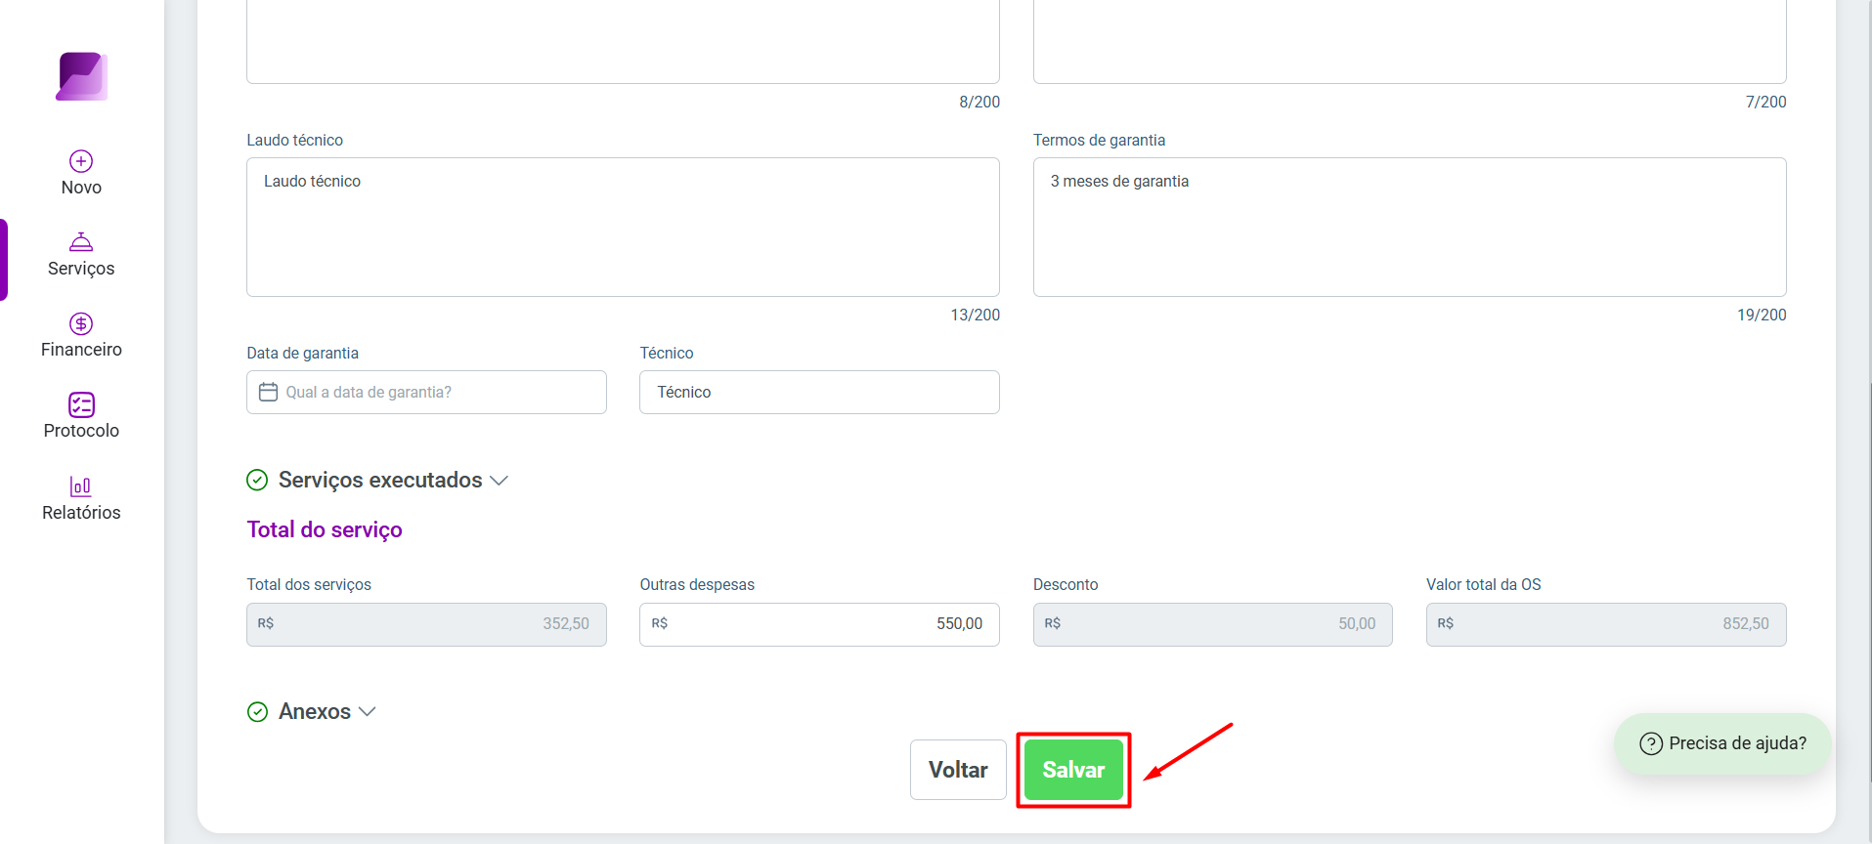Open the Técnico selection field
The image size is (1872, 844).
click(819, 392)
